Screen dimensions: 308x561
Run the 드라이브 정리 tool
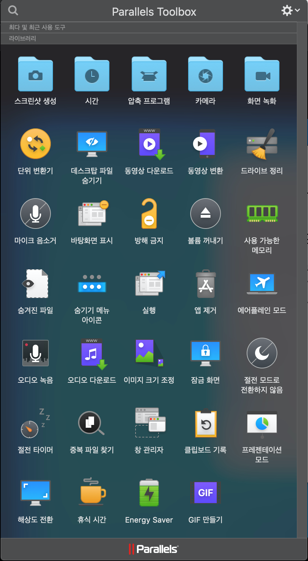[x=262, y=144]
